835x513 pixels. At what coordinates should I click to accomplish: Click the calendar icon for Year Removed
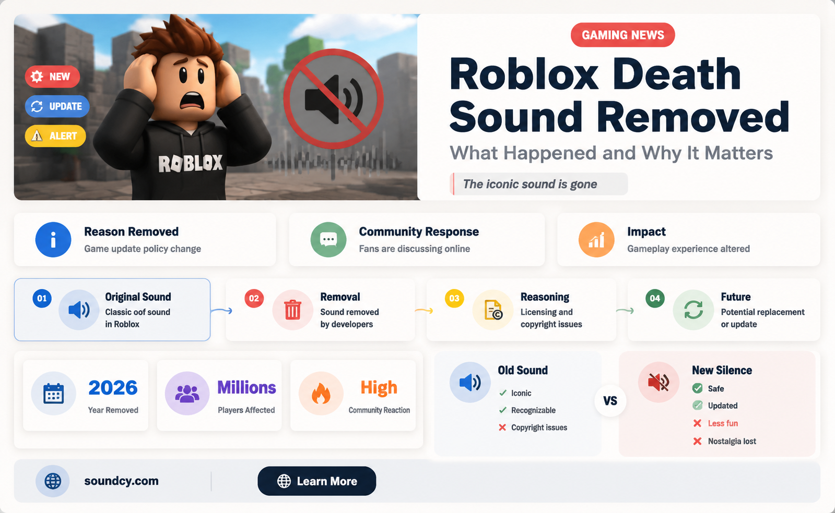pyautogui.click(x=53, y=394)
